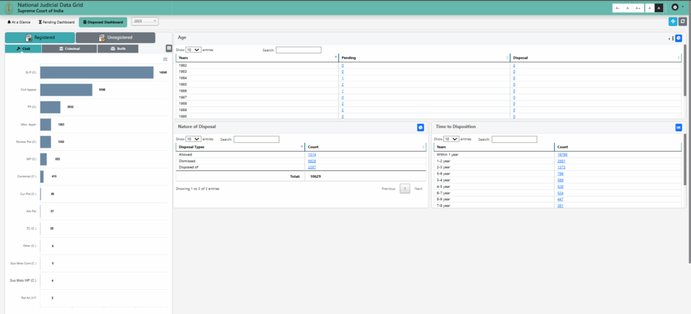
Task: Open the 2025 year dropdown
Action: [145, 21]
